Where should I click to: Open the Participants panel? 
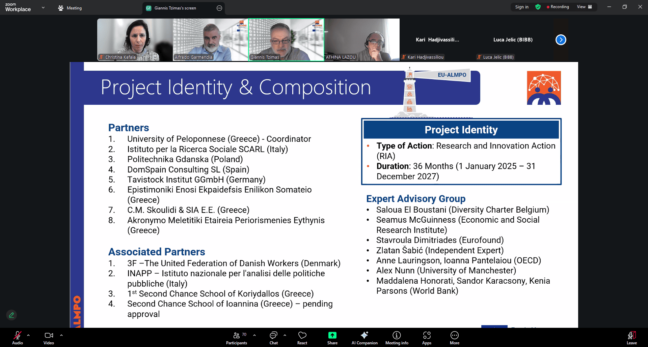tap(237, 338)
